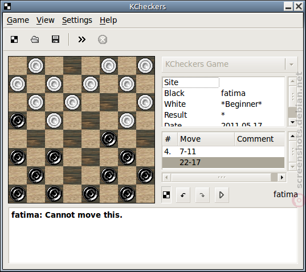Viewport: 306px width, 272px height.
Task: Click down arrow of game info scrollbar
Action: [292, 122]
